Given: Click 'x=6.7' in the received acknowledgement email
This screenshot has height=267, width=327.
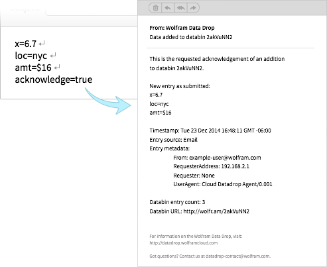Looking at the screenshot, I should click(x=156, y=95).
